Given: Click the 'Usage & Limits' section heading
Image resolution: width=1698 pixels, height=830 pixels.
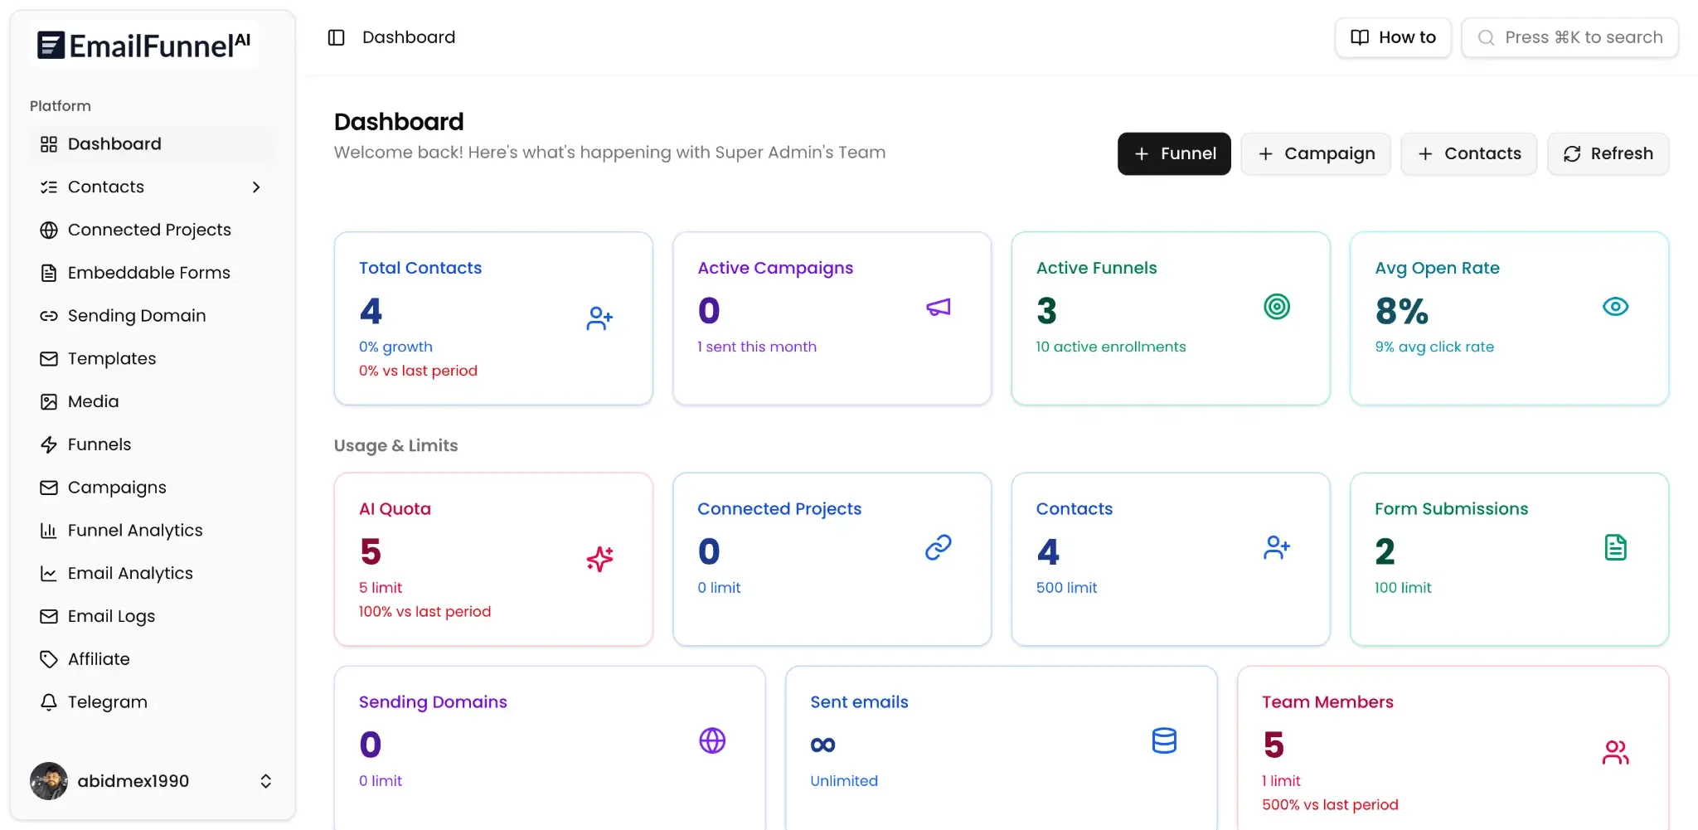Looking at the screenshot, I should click(x=395, y=445).
